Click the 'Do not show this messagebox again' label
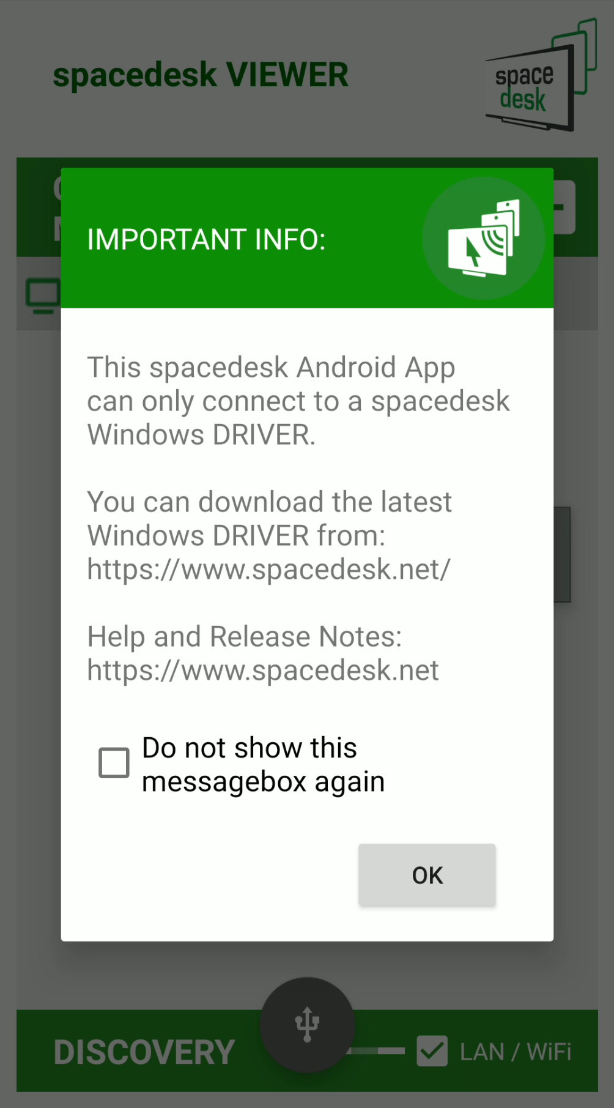Viewport: 614px width, 1108px height. click(x=263, y=764)
